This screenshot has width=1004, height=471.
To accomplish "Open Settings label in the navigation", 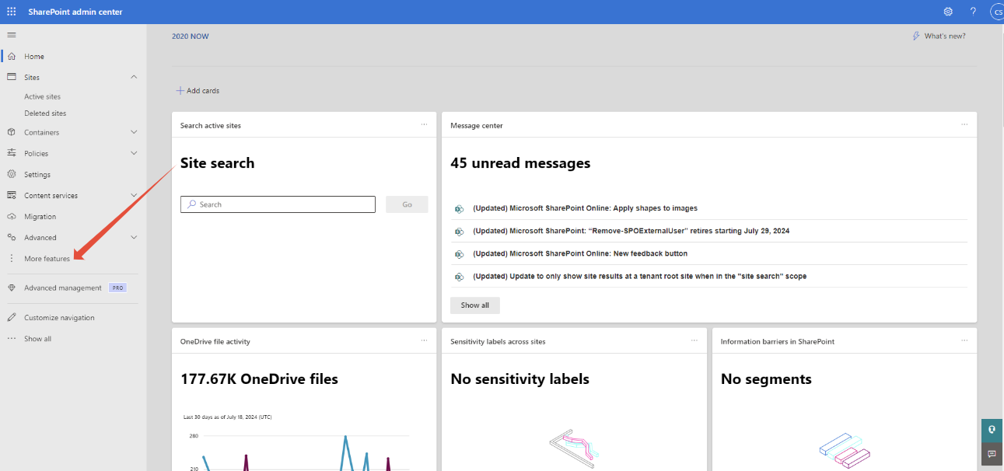I will 37,175.
